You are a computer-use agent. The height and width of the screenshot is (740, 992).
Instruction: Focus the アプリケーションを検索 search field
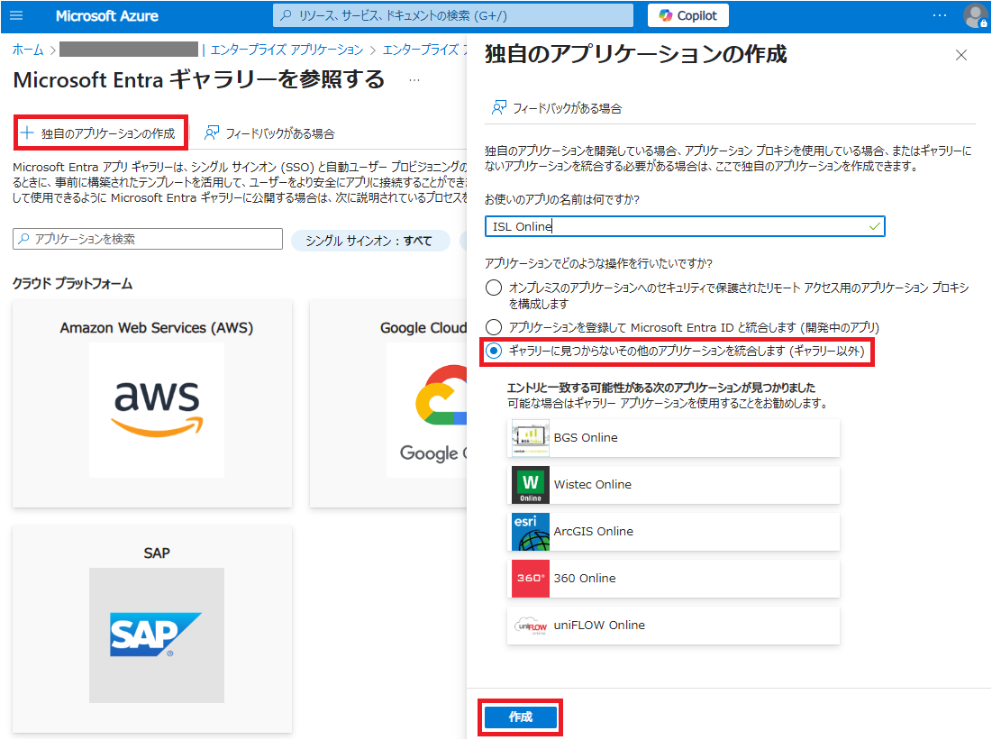tap(148, 239)
